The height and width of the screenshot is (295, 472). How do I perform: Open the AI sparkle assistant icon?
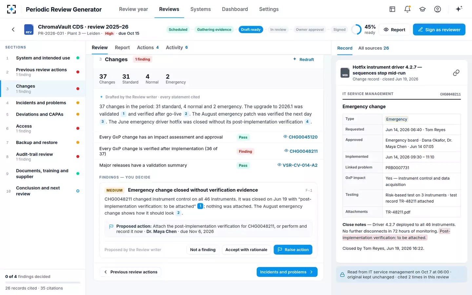click(x=459, y=9)
